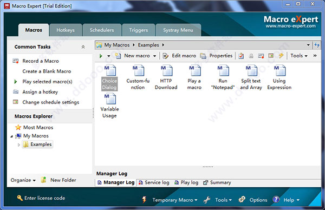The image size is (325, 210).
Task: Open the Summary log tab
Action: (217, 182)
